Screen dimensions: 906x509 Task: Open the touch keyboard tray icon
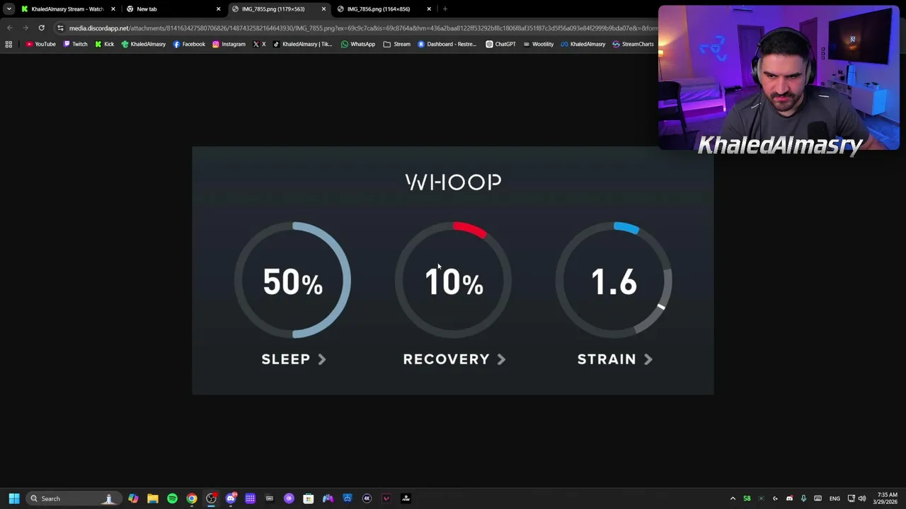[x=818, y=498]
